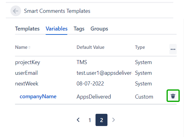This screenshot has width=184, height=137.
Task: Click the userEmail variable name
Action: pos(26,73)
